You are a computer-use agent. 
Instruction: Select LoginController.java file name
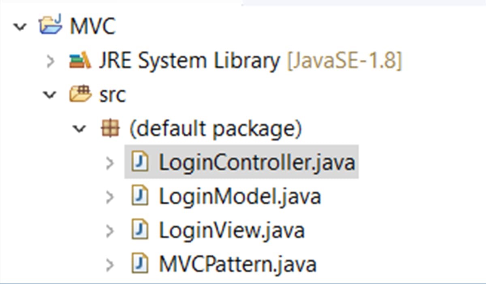[257, 163]
